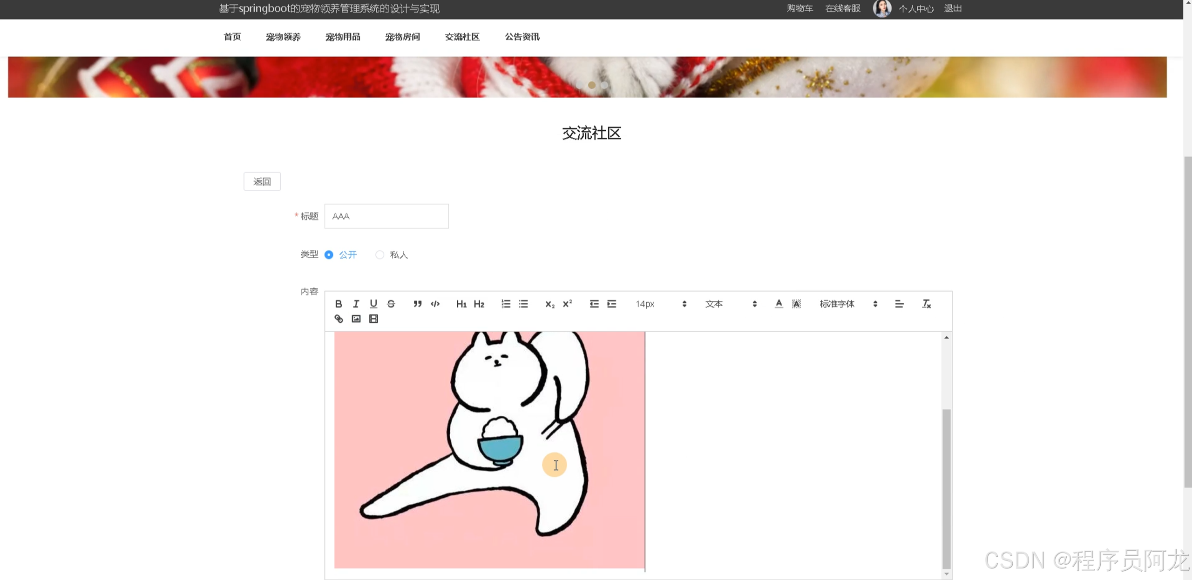Open the 公告资讯 navigation tab
Image resolution: width=1192 pixels, height=580 pixels.
point(522,37)
